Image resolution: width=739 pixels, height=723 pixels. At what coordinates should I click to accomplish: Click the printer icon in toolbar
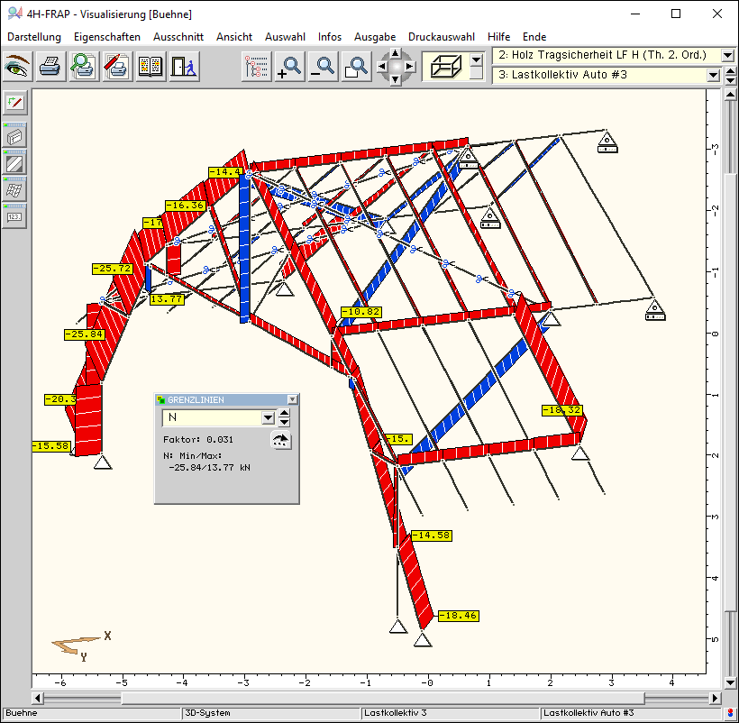[50, 67]
